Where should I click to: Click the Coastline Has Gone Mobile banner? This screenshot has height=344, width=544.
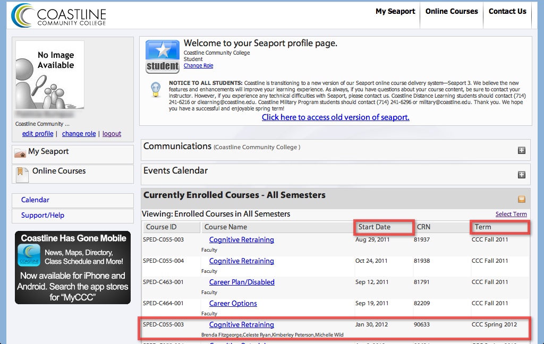pos(73,268)
